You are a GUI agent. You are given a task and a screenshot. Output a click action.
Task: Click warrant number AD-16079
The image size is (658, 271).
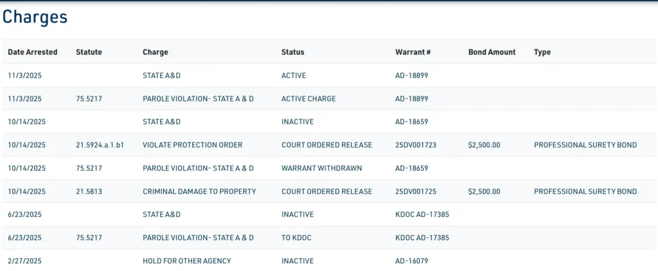click(x=411, y=261)
